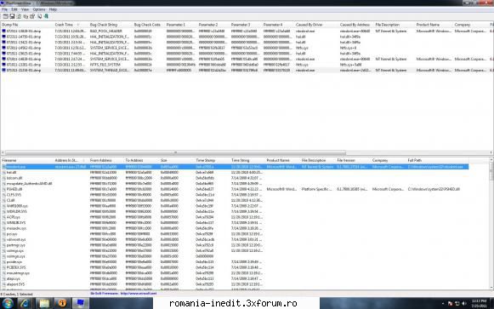Image resolution: width=494 pixels, height=309 pixels.
Task: Open the Edit menu
Action: pos(14,9)
